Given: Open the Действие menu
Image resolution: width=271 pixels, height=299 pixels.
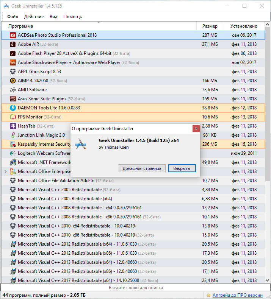Looking at the screenshot, I should (x=34, y=17).
